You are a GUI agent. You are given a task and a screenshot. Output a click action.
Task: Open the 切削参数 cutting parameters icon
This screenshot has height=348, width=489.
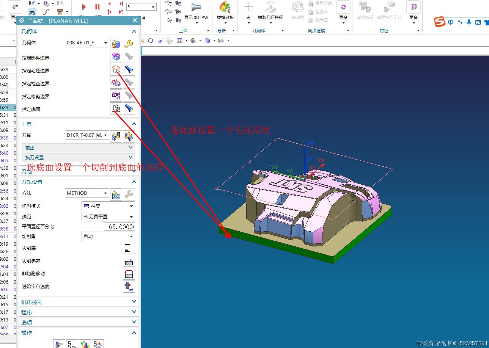pyautogui.click(x=129, y=261)
